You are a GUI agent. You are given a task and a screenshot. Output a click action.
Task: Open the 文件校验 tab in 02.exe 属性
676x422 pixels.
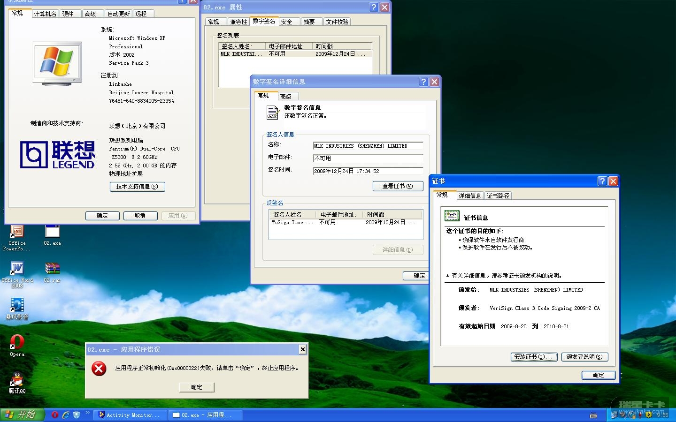[x=338, y=22]
